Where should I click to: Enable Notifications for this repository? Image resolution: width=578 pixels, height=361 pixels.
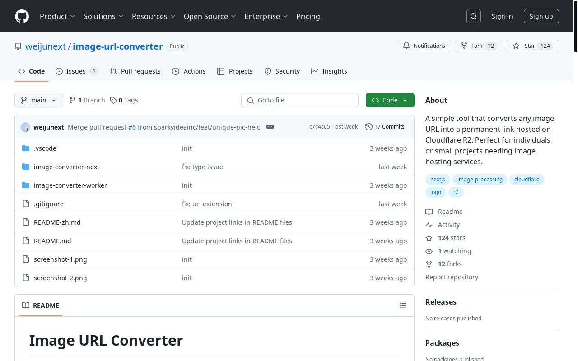pos(424,46)
